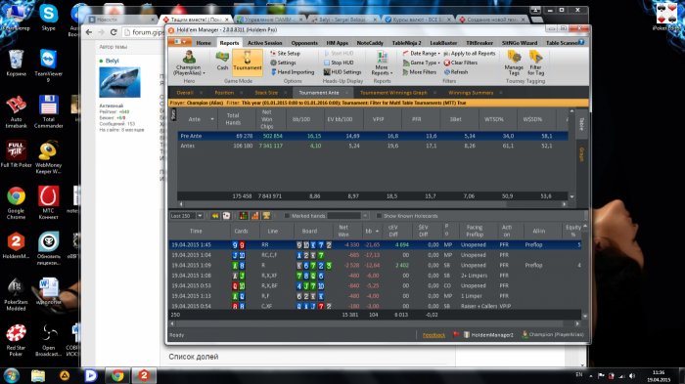Open the Feedback link in status bar
The height and width of the screenshot is (384, 685).
point(434,335)
